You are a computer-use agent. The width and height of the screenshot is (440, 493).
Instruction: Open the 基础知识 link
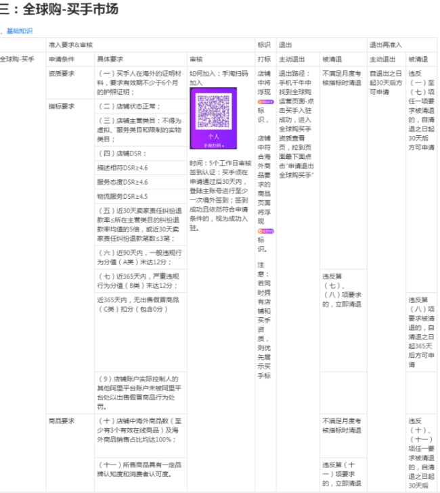20,31
